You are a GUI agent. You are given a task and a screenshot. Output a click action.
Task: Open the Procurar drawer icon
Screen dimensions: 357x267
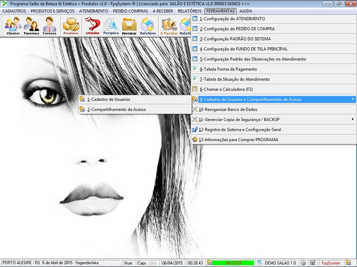pyautogui.click(x=129, y=26)
